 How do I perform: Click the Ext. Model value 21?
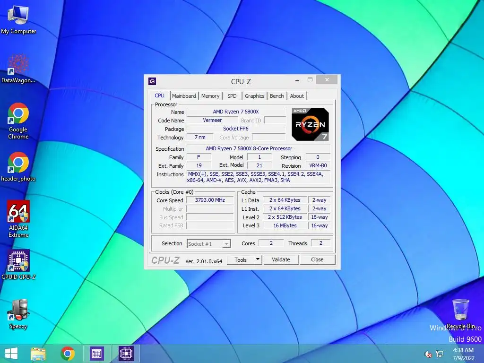pos(259,165)
